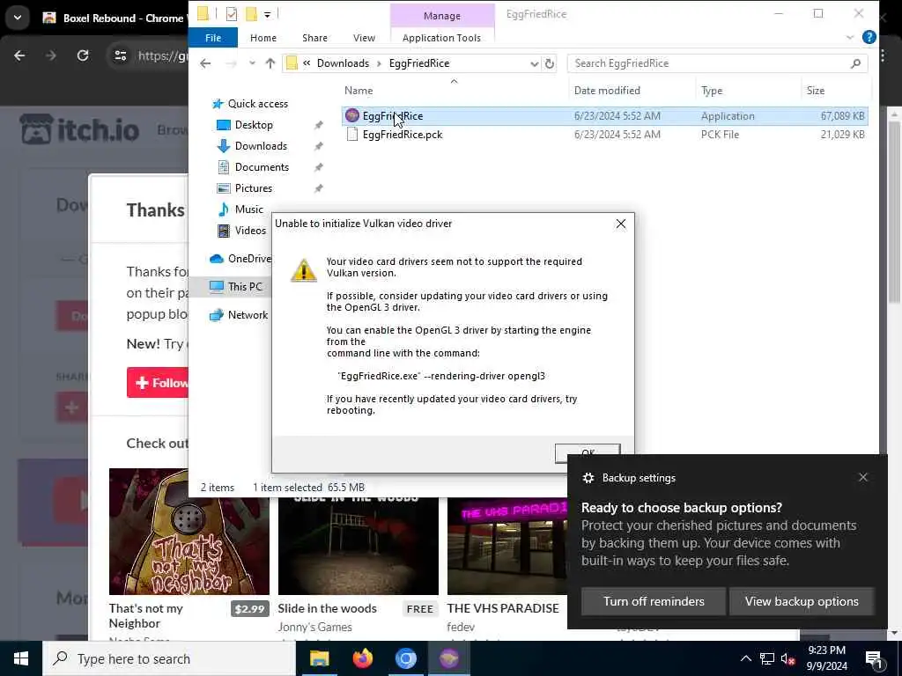This screenshot has width=902, height=676.
Task: Open the Windows Start menu
Action: [21, 658]
